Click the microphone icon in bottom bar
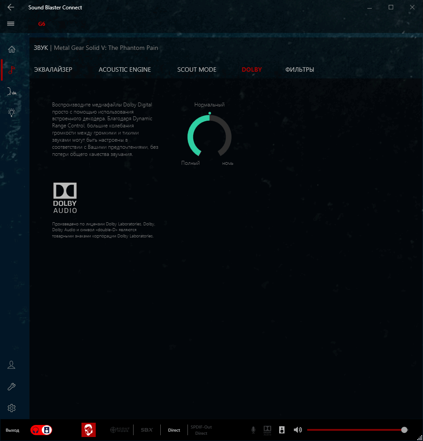This screenshot has height=441, width=423. click(253, 430)
